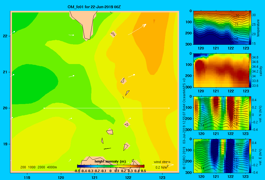
Task: Click the latitude 22 tick label on the main map
Action: 5,36
